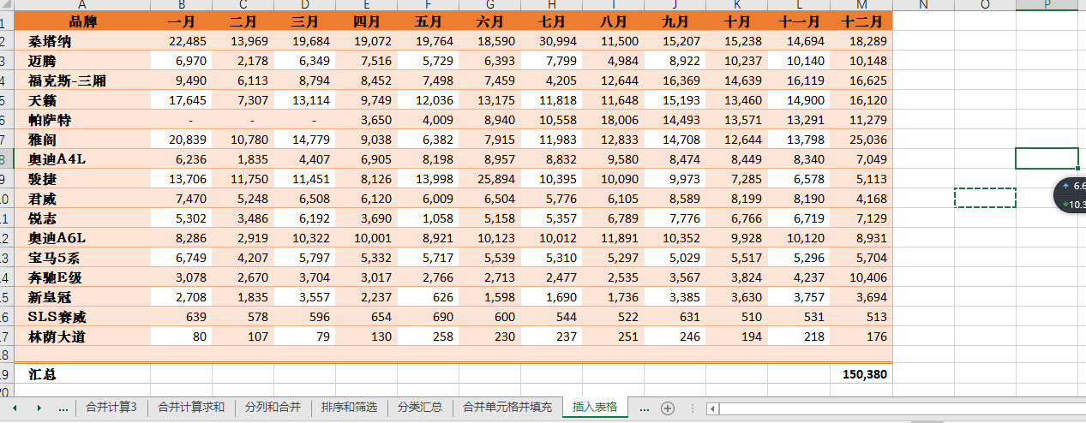Select column O header

click(985, 5)
